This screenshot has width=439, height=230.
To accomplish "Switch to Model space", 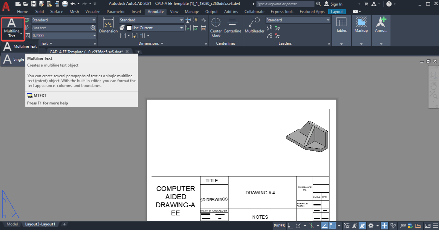I will point(12,224).
